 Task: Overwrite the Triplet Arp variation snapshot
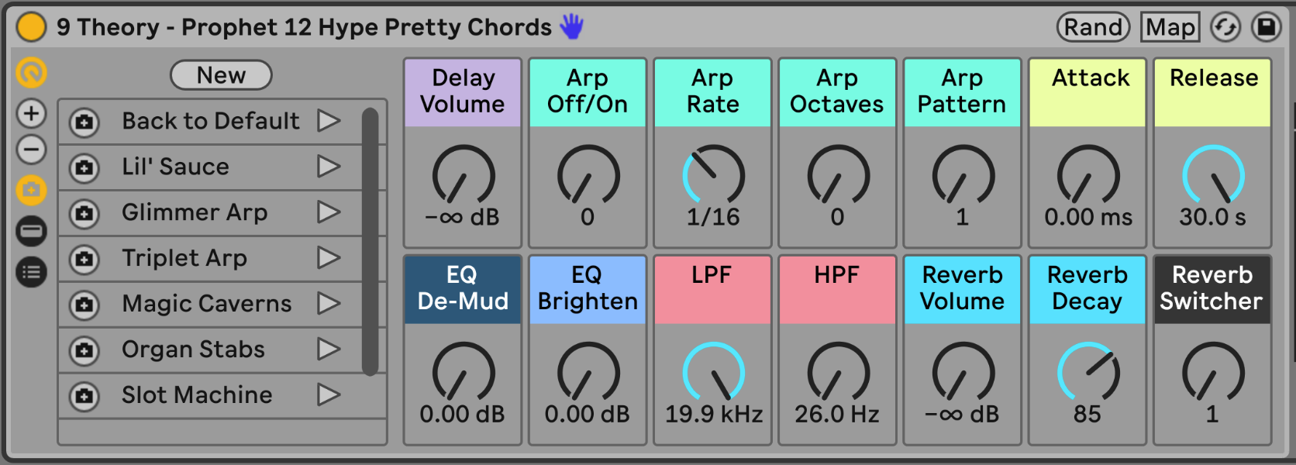pos(84,259)
